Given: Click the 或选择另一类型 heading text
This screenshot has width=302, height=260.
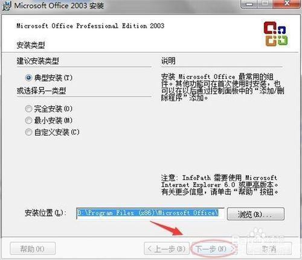Looking at the screenshot, I should [x=41, y=91].
